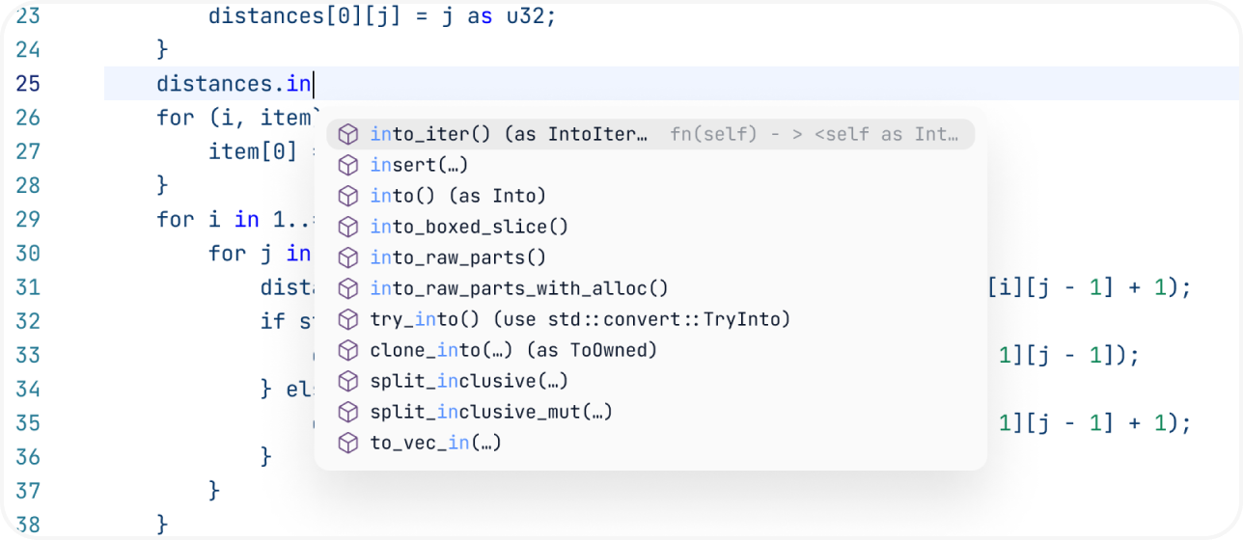The image size is (1243, 540).
Task: Click line number 35 in gutter
Action: point(28,423)
